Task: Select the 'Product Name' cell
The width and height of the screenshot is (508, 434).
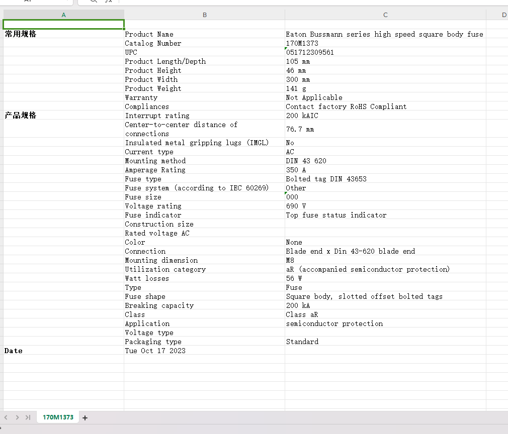Action: (204, 34)
